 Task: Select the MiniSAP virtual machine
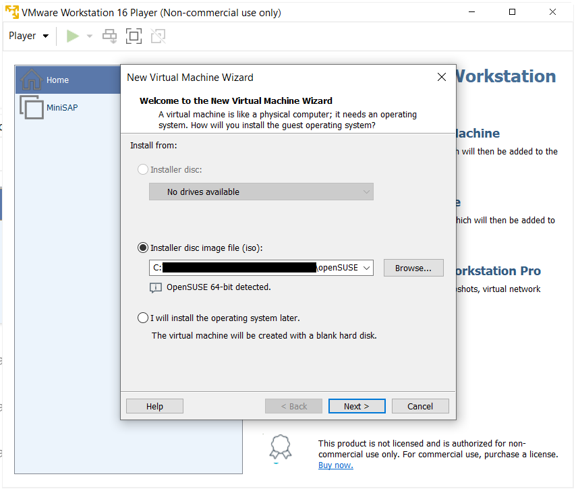point(62,108)
